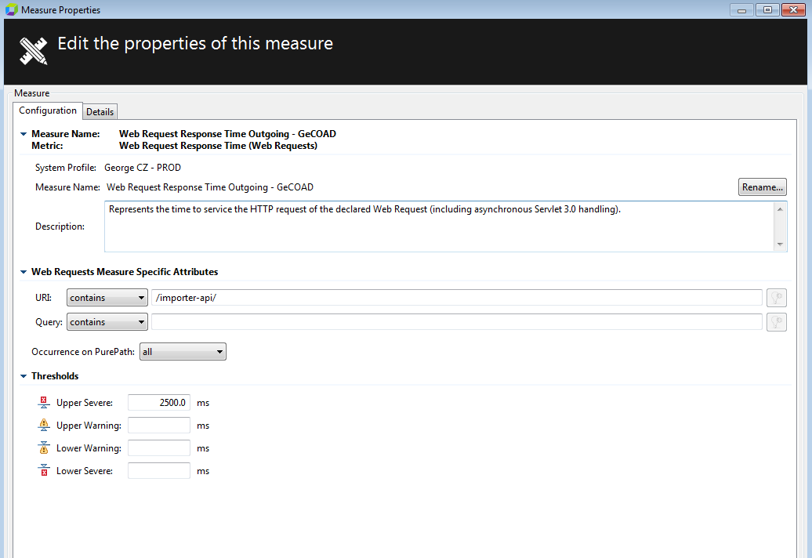Click the Measure Properties title bar icon

pos(10,9)
